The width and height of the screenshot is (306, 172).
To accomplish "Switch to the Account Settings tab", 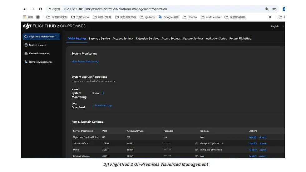I will click(x=123, y=38).
